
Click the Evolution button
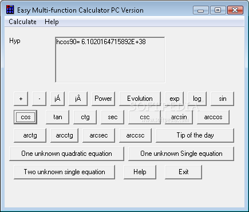pyautogui.click(x=140, y=99)
